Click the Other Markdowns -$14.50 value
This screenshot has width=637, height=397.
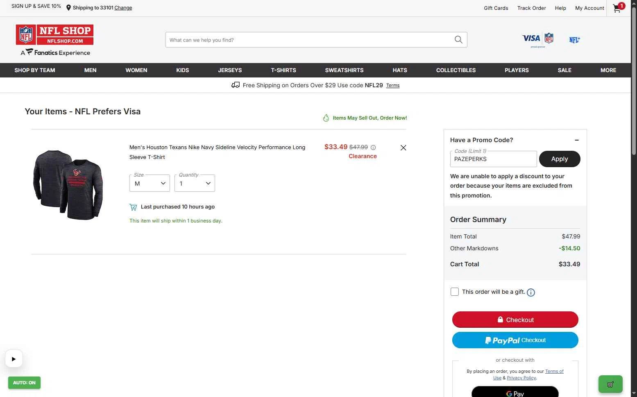pyautogui.click(x=569, y=248)
